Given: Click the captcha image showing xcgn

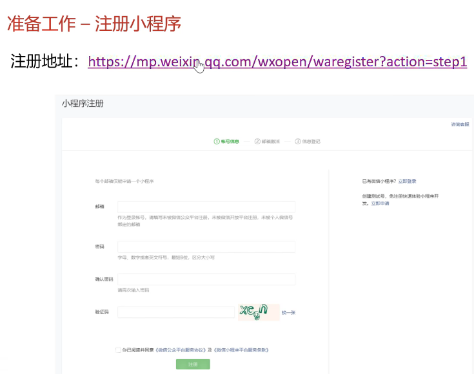Looking at the screenshot, I should pos(259,312).
